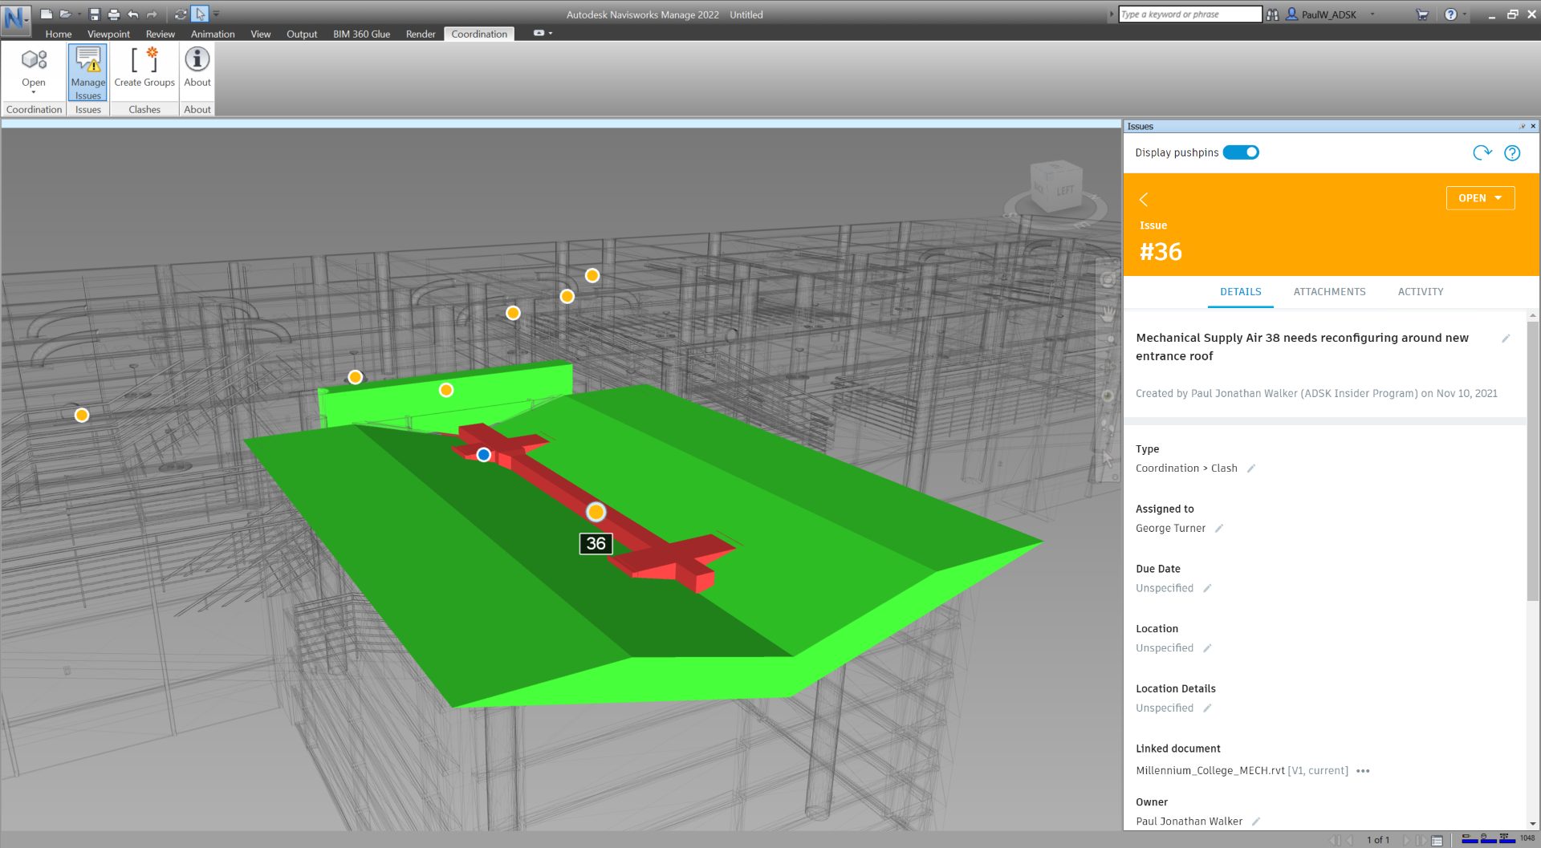Open Issues panel help
Screen dimensions: 1541x848
pyautogui.click(x=1512, y=152)
